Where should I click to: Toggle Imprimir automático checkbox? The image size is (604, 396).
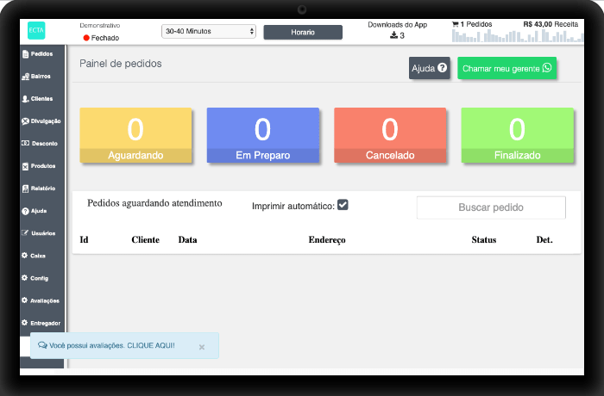tap(343, 205)
